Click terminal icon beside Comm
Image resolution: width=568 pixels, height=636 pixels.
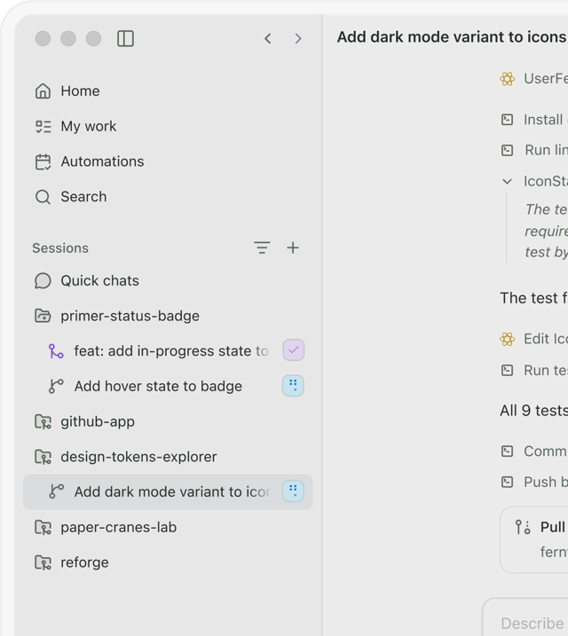tap(507, 451)
